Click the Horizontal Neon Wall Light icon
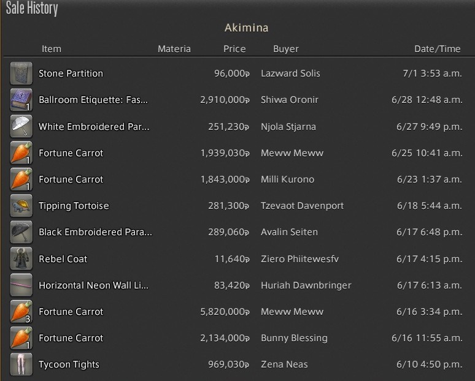Image resolution: width=475 pixels, height=381 pixels. click(x=21, y=285)
